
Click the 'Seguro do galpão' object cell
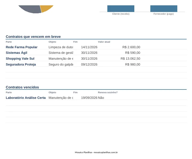pos(61,64)
